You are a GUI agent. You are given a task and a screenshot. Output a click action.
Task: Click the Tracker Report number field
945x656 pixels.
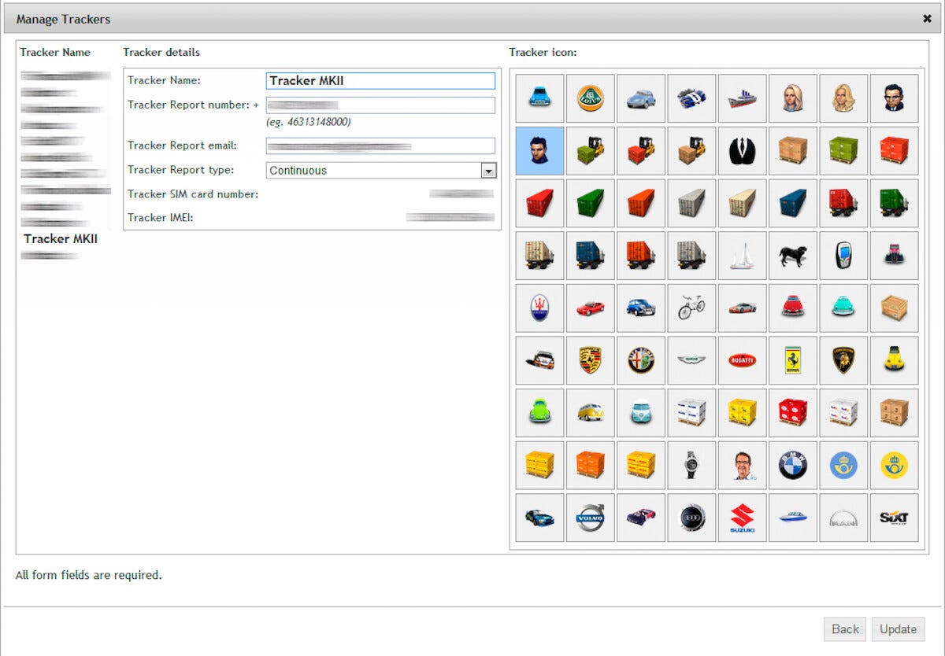coord(380,105)
